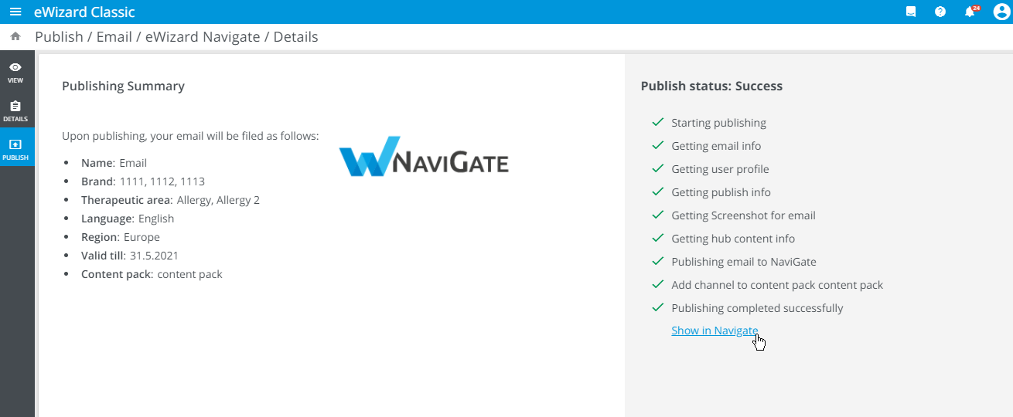
Task: Click the documentation book icon in header
Action: pyautogui.click(x=911, y=12)
